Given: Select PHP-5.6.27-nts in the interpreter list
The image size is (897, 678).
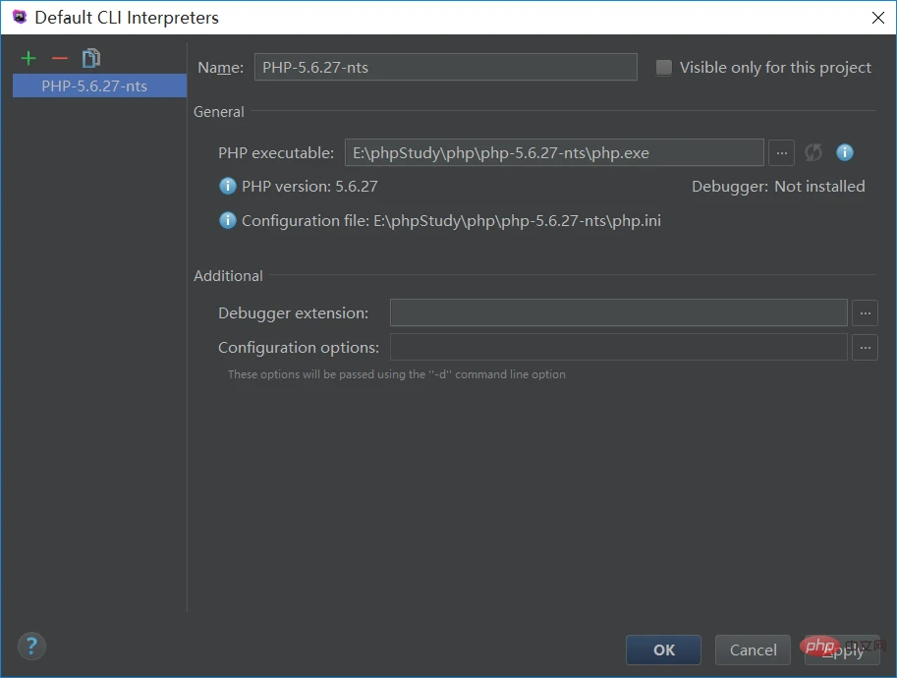Looking at the screenshot, I should pos(98,85).
